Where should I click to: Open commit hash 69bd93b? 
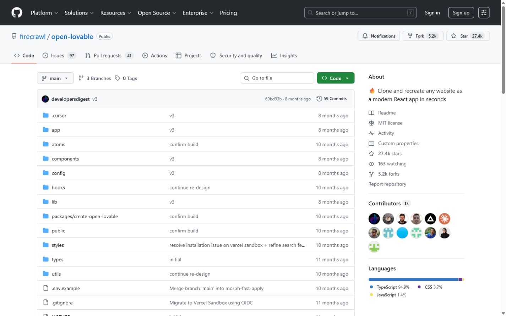pos(273,99)
